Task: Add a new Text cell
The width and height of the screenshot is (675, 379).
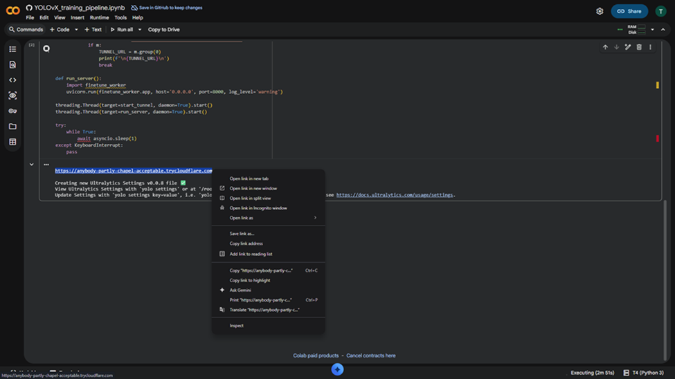Action: coord(93,30)
